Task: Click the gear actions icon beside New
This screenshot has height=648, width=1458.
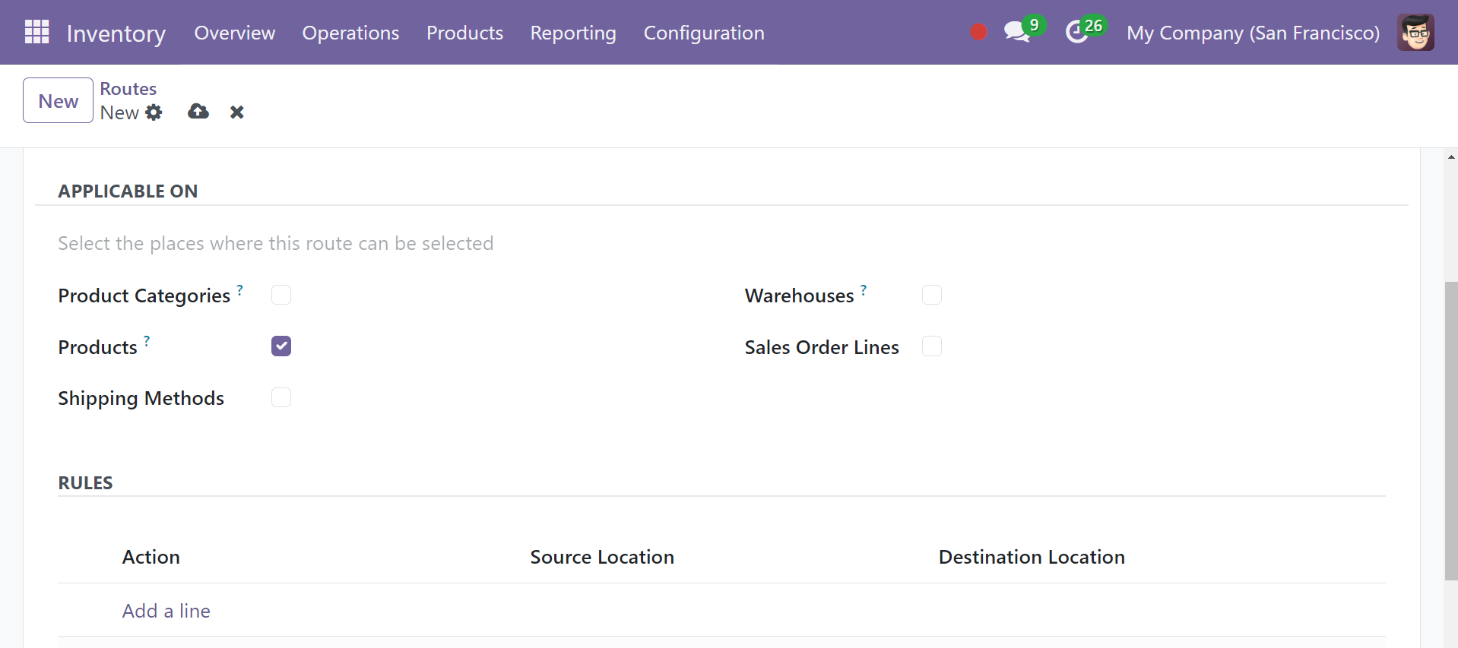Action: [x=154, y=112]
